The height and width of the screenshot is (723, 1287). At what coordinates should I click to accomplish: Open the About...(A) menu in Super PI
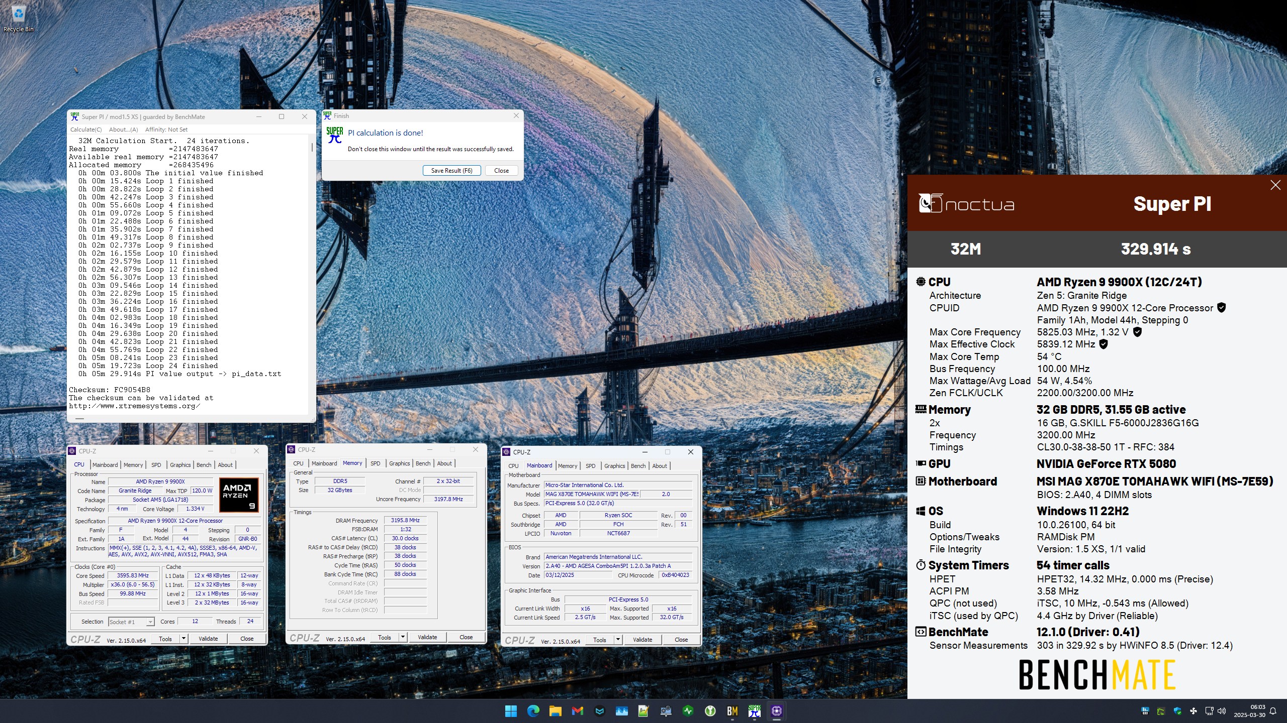tap(123, 130)
